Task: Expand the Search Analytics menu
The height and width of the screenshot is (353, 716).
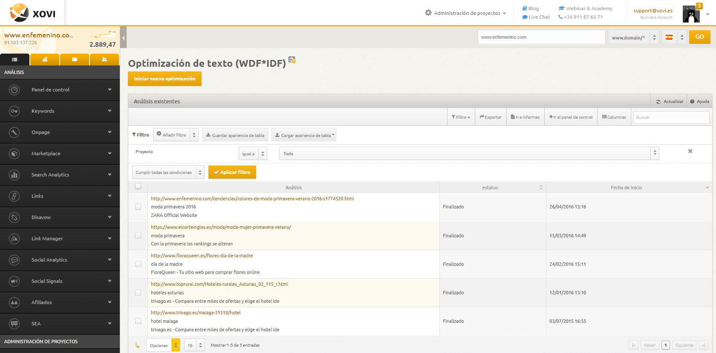Action: [x=110, y=174]
